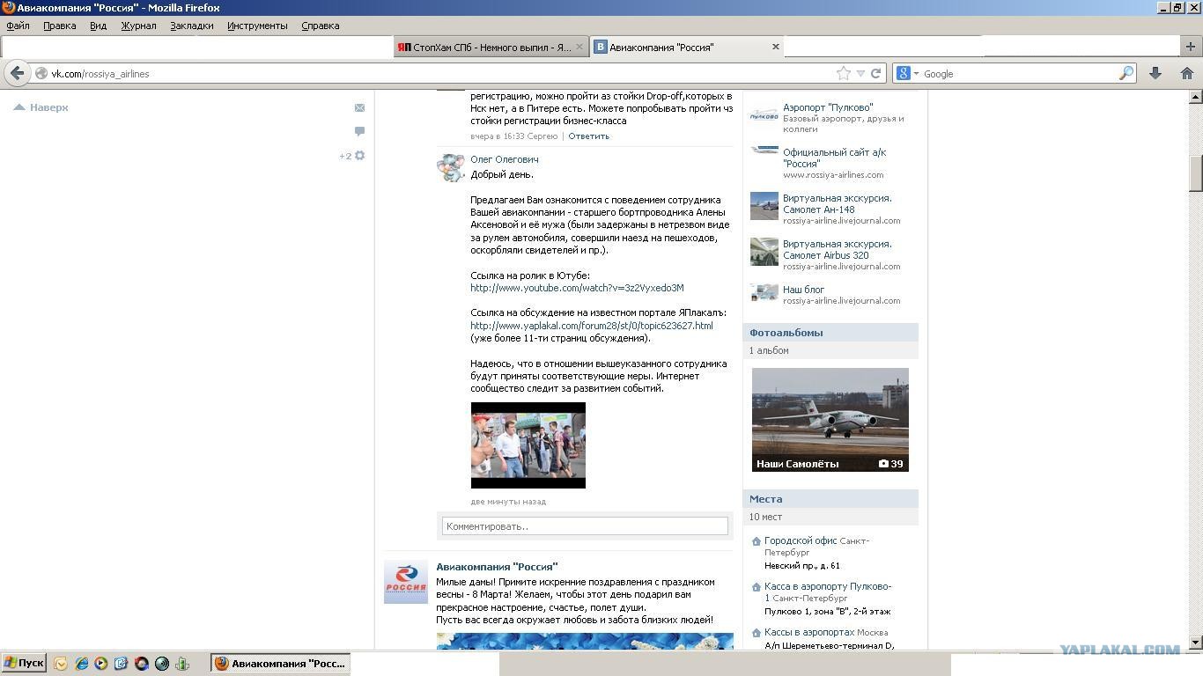Open Касса в аэропорту Пулково-1 link
Screen dimensions: 1203x676
coord(828,591)
